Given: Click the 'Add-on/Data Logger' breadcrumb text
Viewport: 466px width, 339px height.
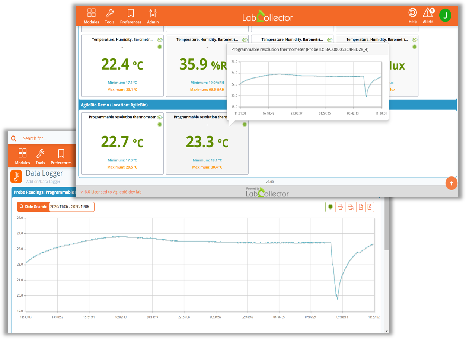Looking at the screenshot, I should tap(43, 182).
